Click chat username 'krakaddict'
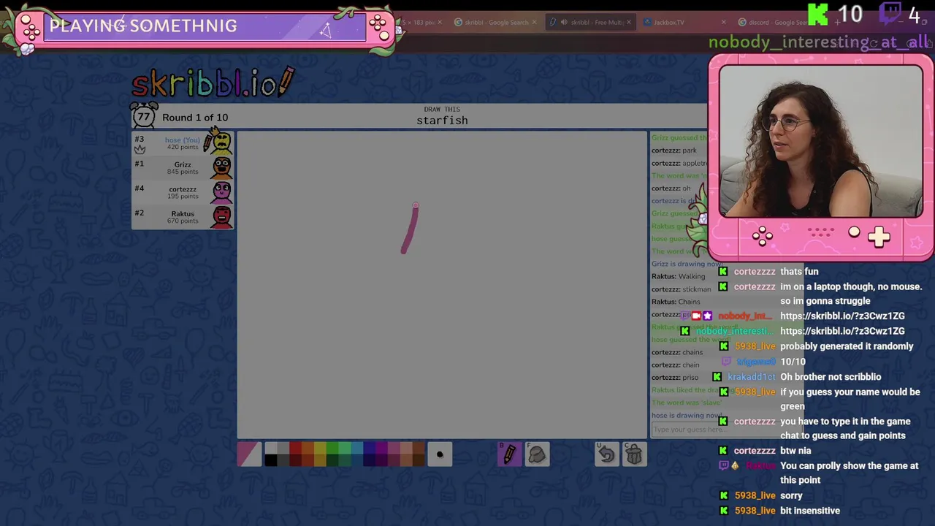This screenshot has width=935, height=526. (x=752, y=377)
